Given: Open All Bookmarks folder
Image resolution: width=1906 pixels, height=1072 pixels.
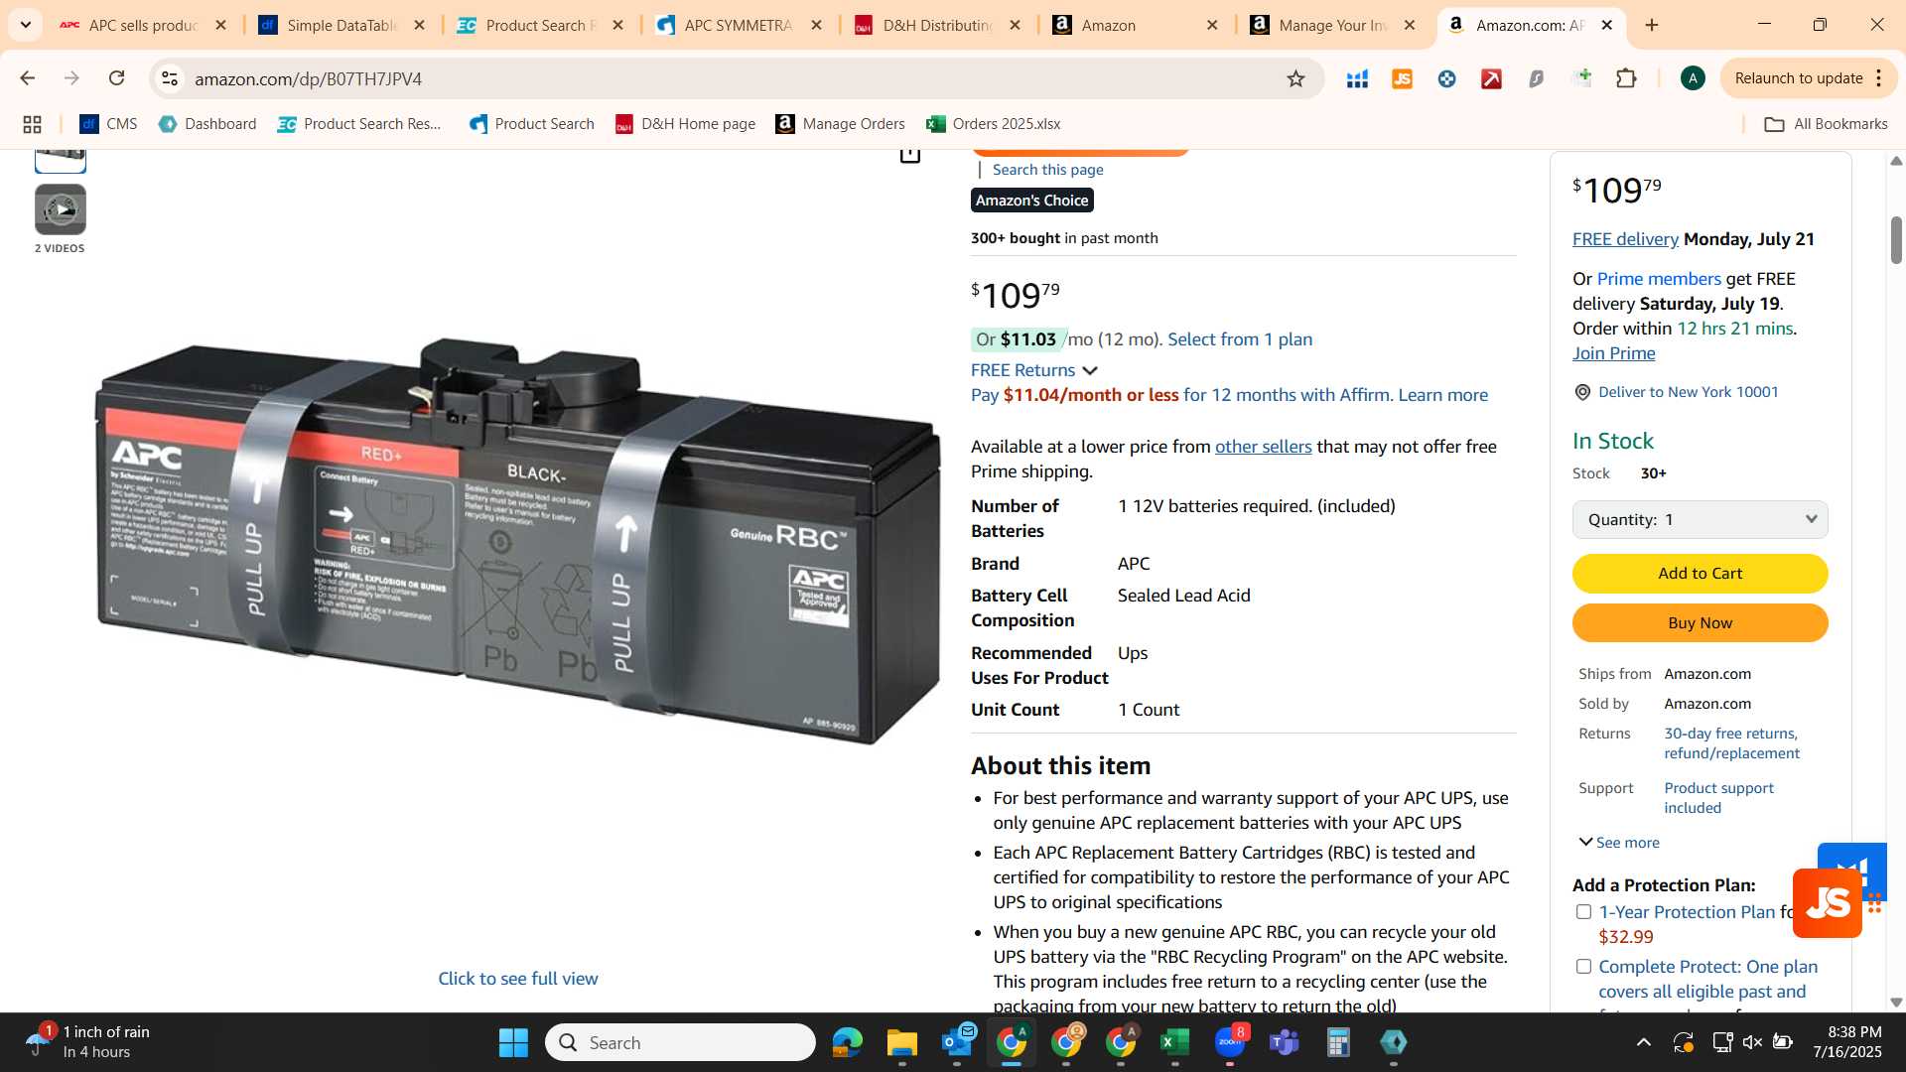Looking at the screenshot, I should 1826,124.
